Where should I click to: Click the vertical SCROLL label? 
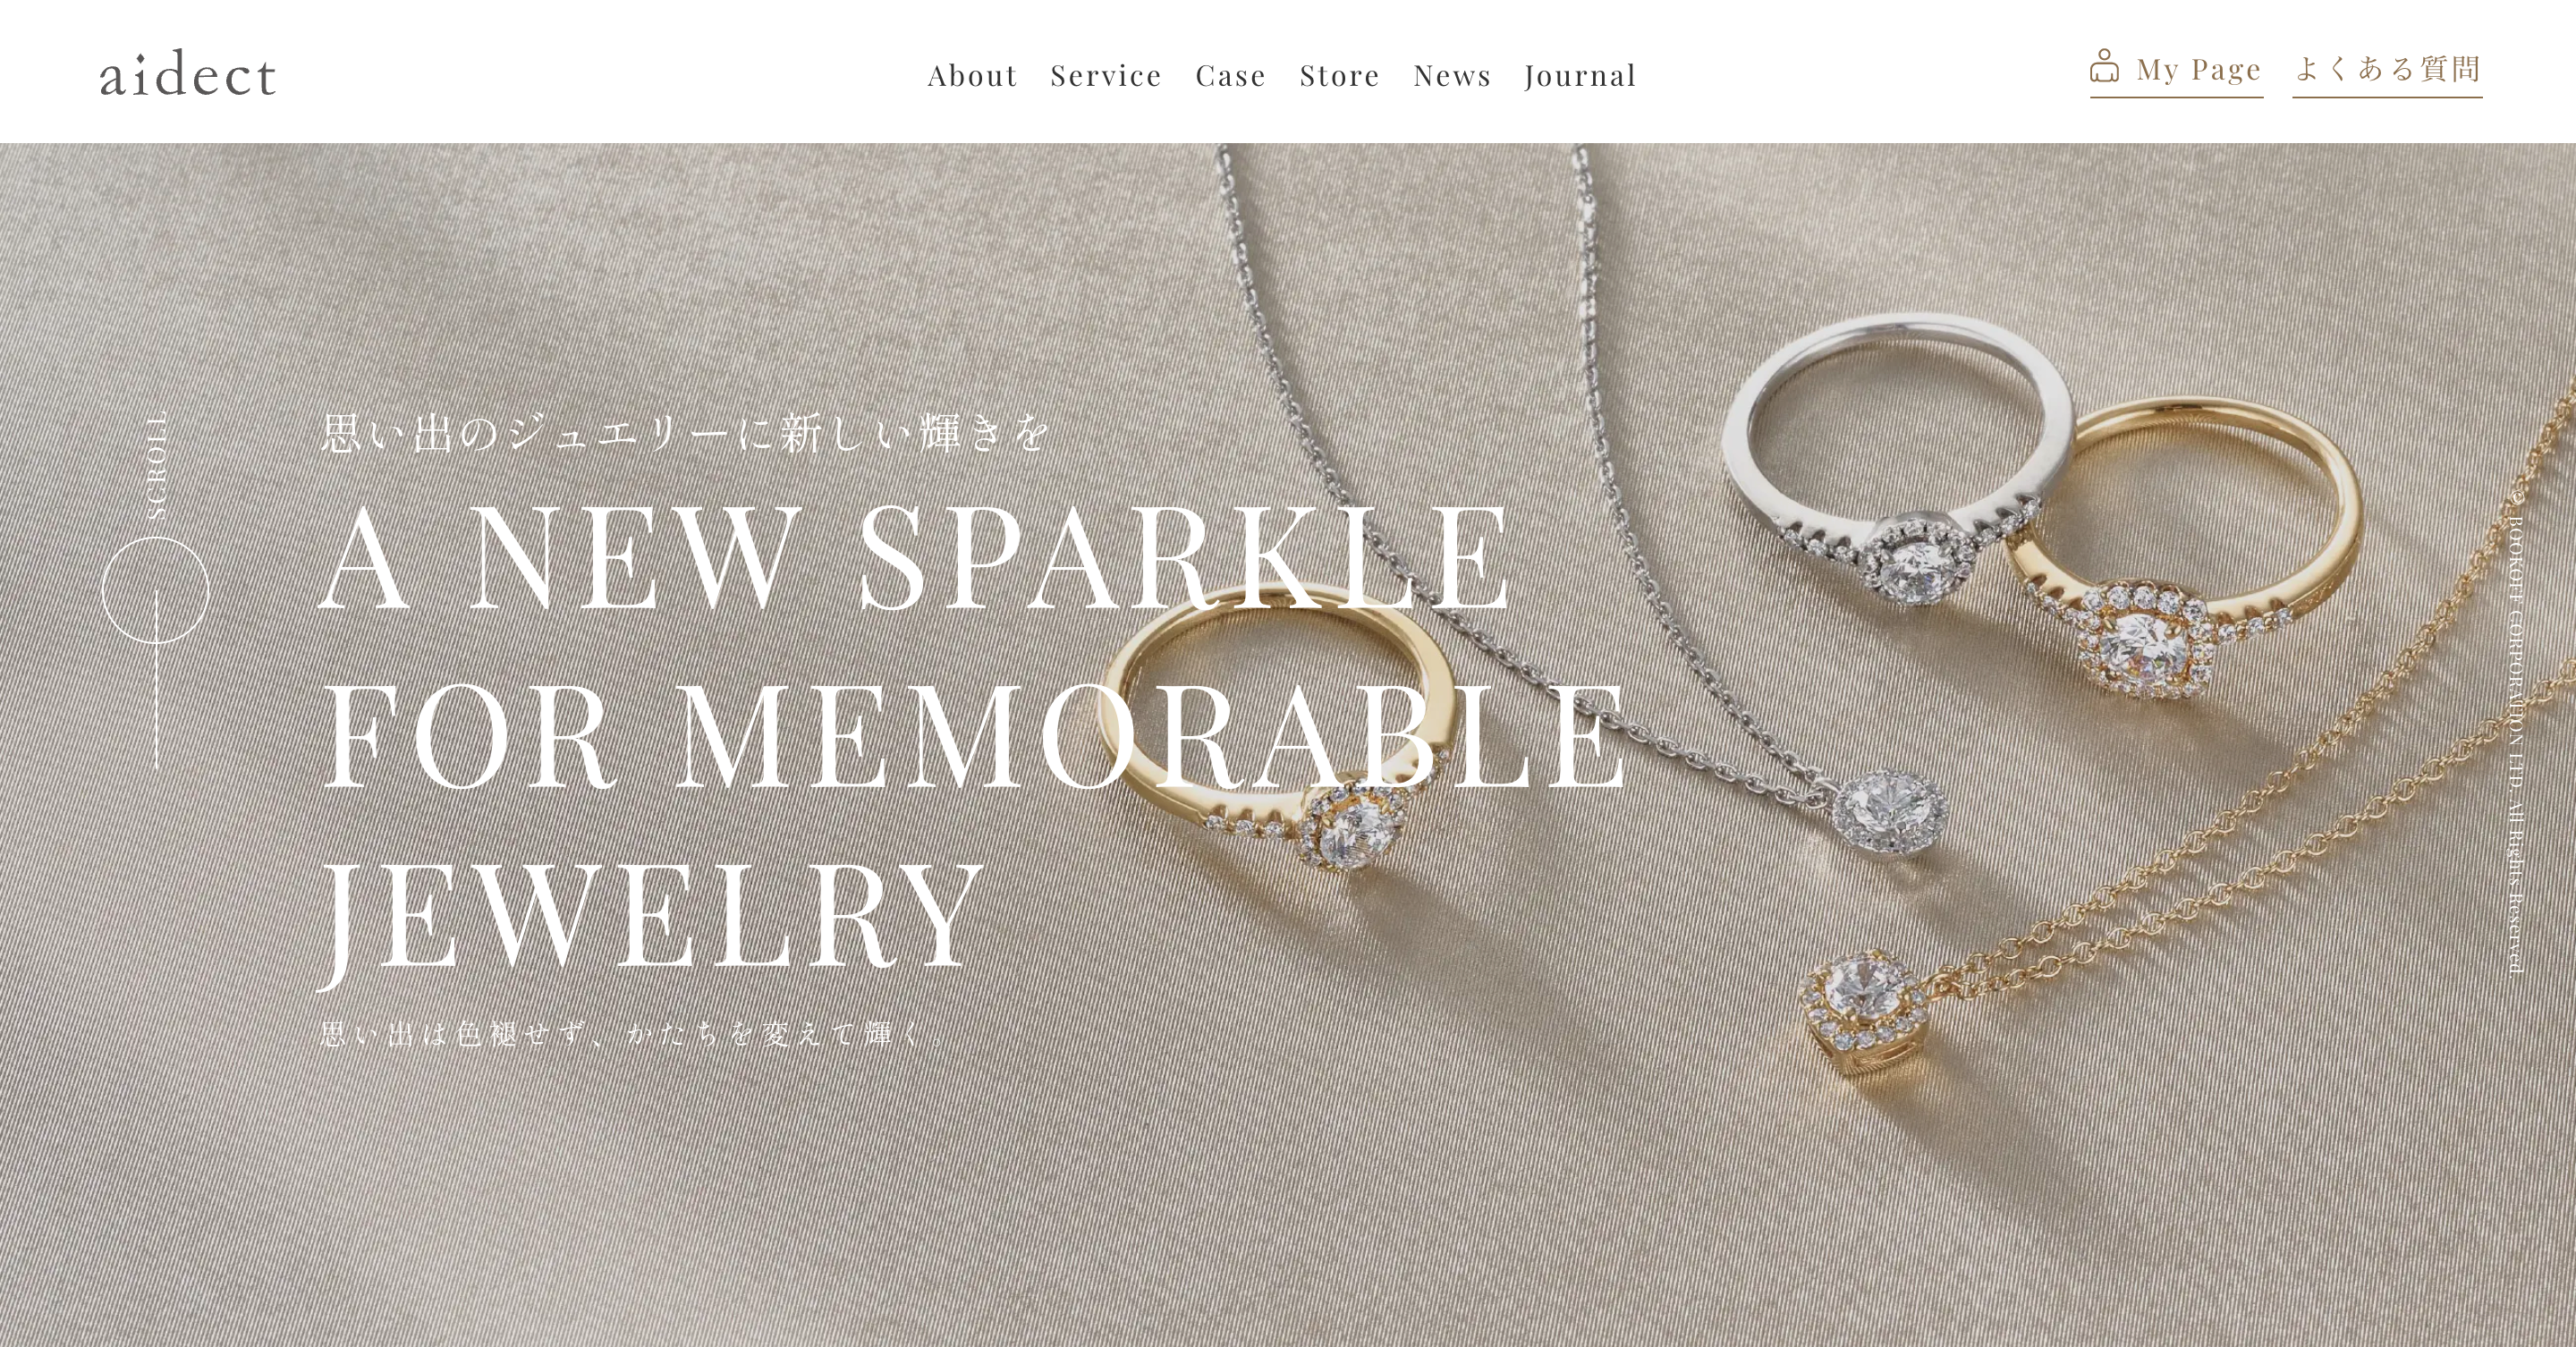point(157,464)
